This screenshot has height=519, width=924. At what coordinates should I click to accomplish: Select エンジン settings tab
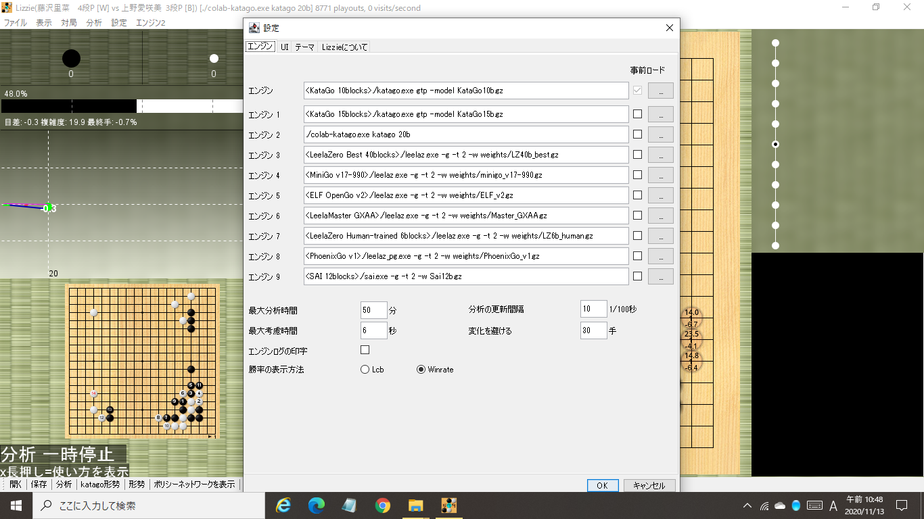[260, 47]
